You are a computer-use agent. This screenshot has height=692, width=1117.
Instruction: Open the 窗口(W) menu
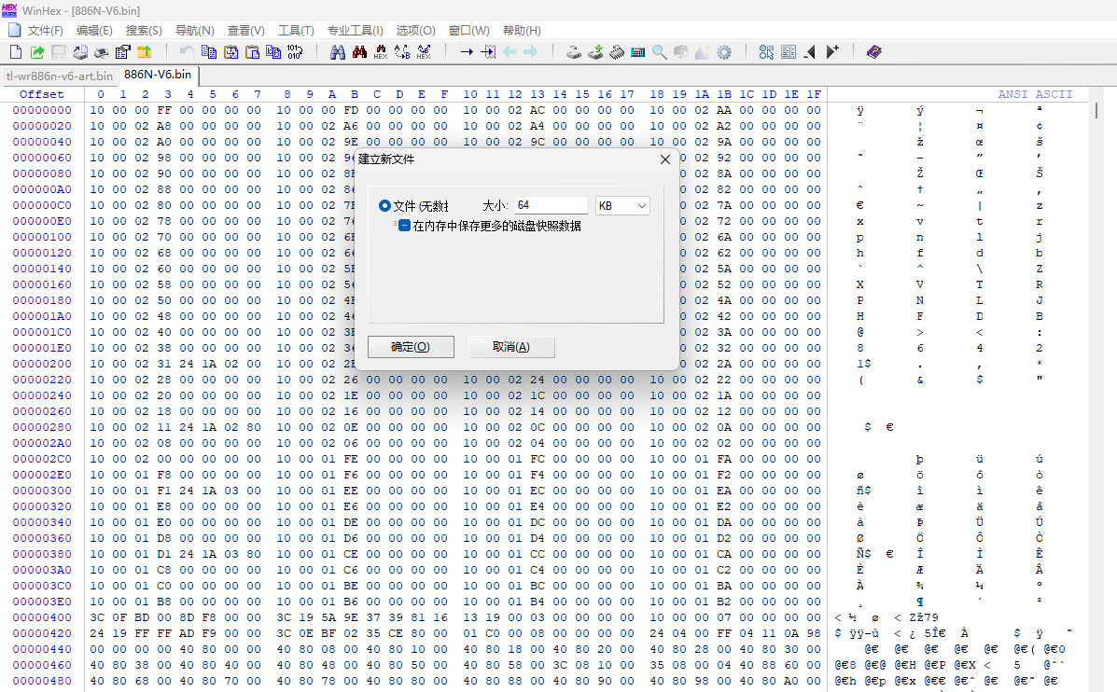click(x=468, y=31)
